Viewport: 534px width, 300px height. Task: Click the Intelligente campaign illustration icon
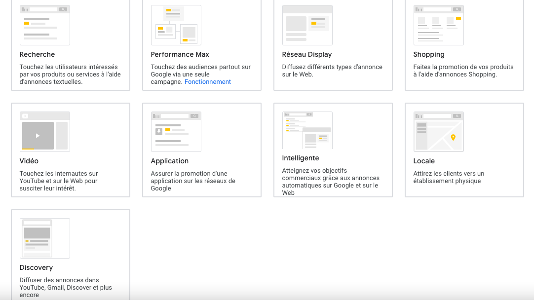307,130
